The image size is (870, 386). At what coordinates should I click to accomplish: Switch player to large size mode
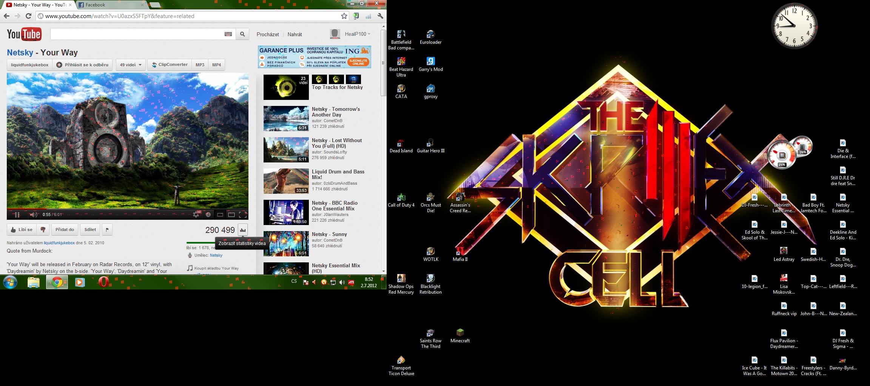click(231, 214)
